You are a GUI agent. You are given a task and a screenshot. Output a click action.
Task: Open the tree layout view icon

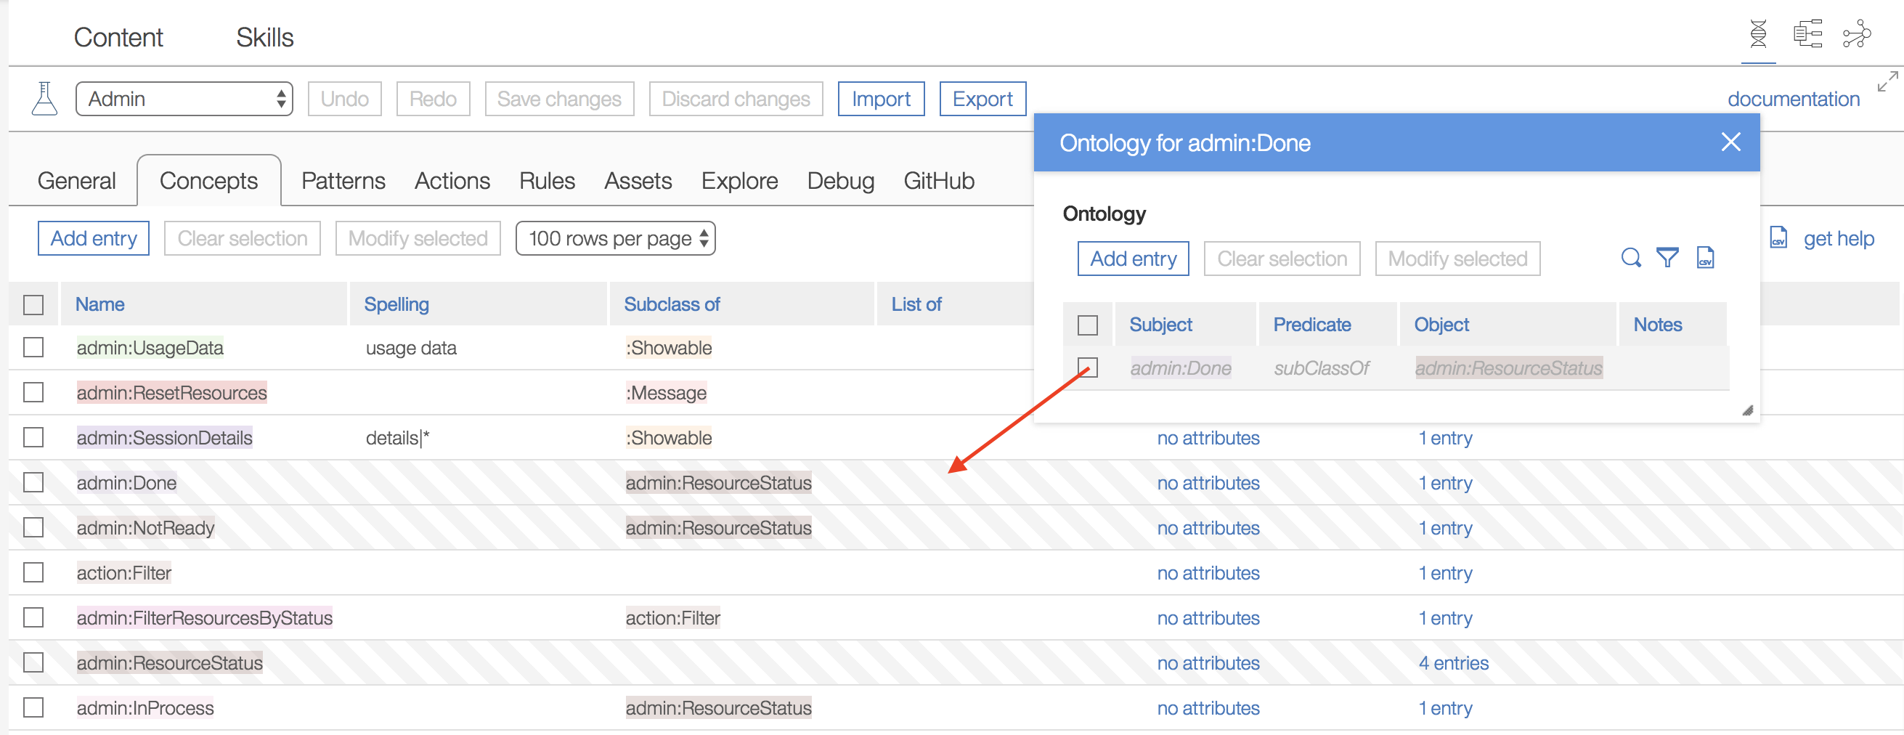pos(1807,34)
